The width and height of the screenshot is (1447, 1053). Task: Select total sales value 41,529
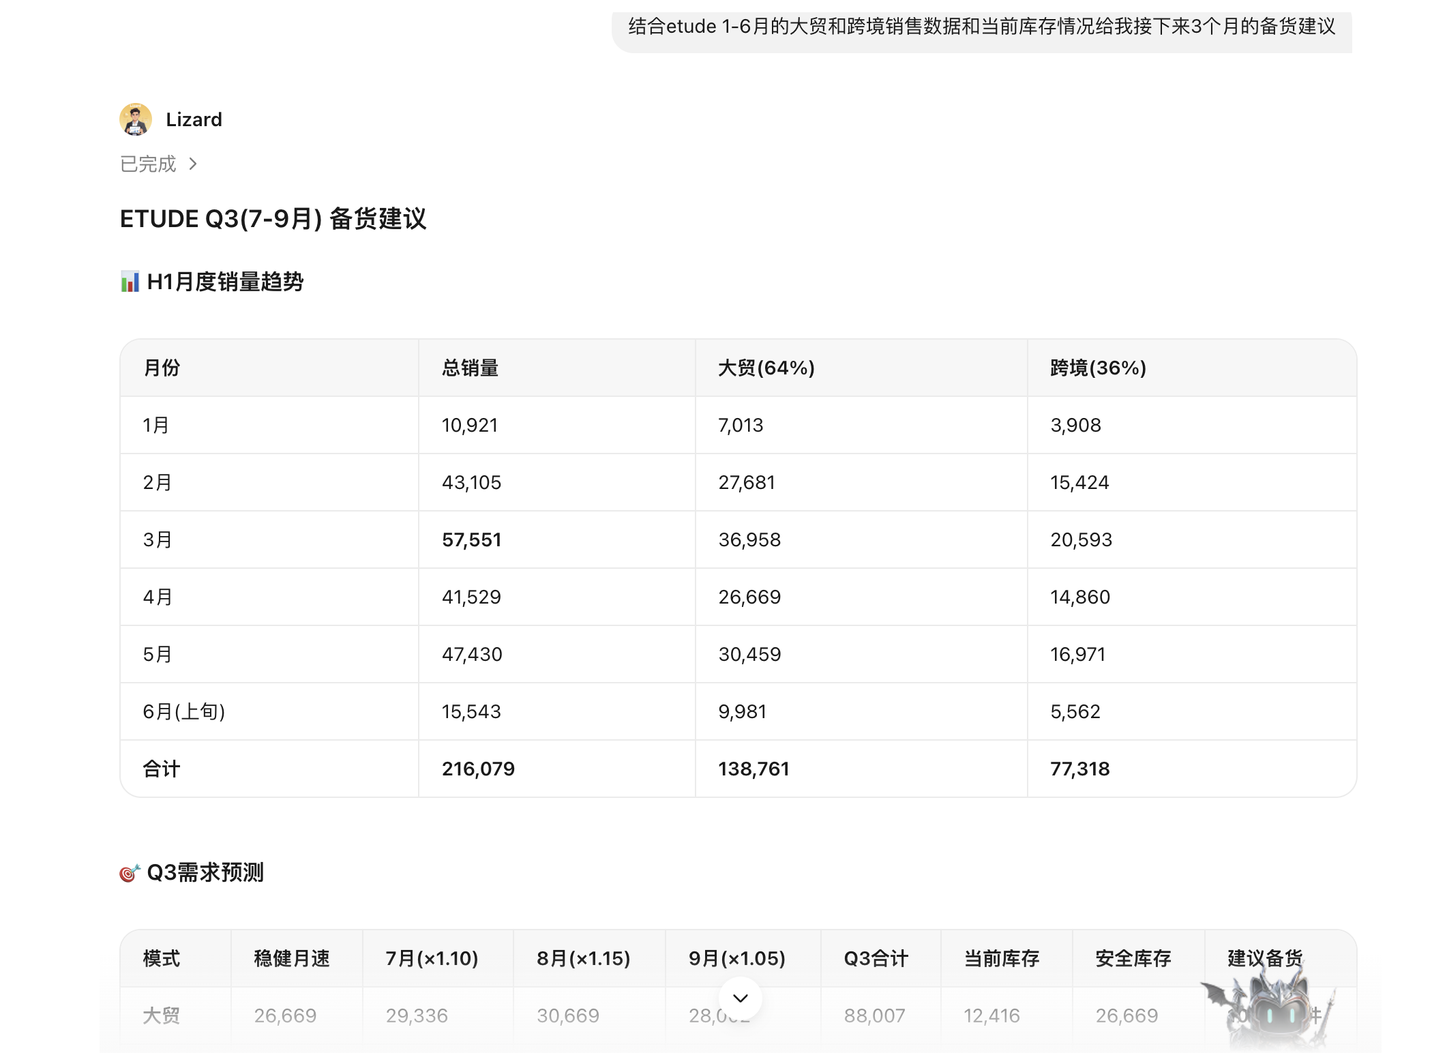(x=471, y=597)
